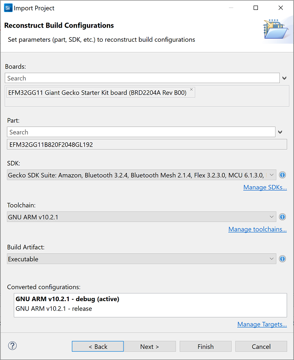Open the Manage SDKs link
Image resolution: width=294 pixels, height=360 pixels.
click(265, 187)
